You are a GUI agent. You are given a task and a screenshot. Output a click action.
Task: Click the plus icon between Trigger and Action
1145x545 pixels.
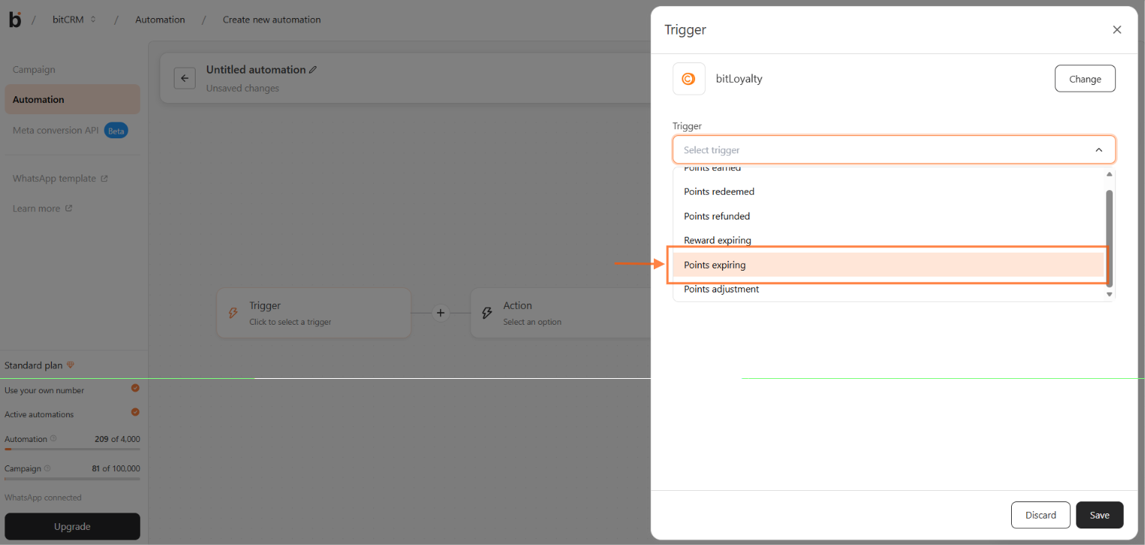[x=441, y=313]
